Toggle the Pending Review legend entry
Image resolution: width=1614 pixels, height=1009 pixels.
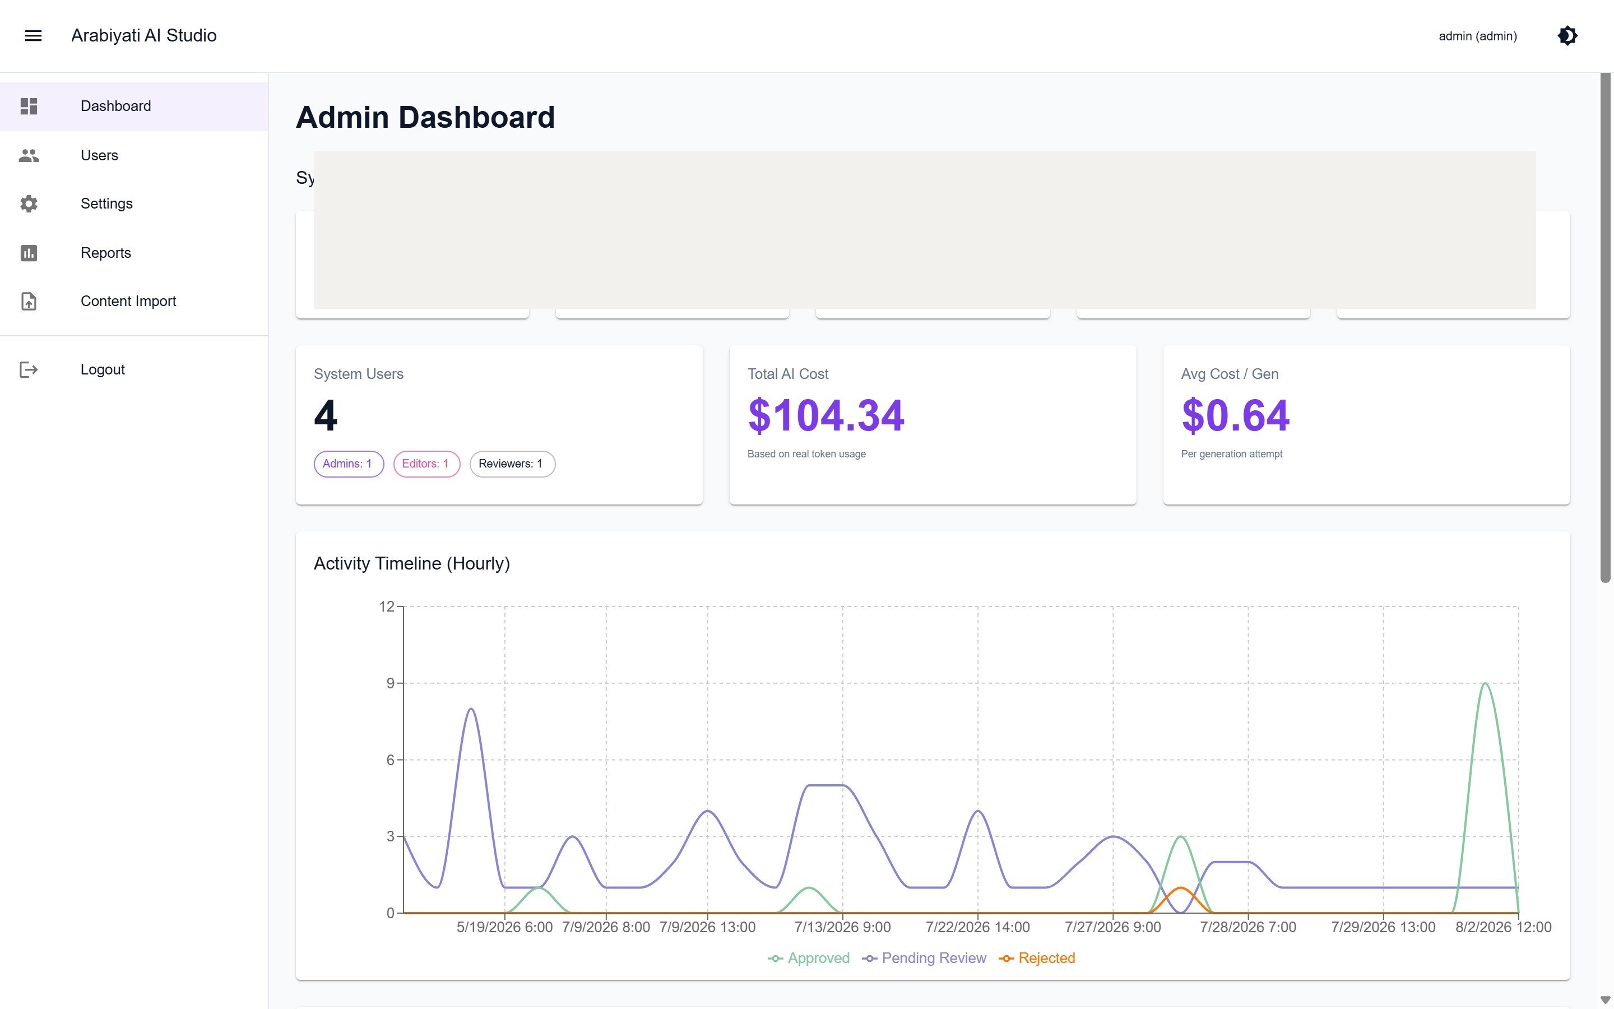pos(924,959)
